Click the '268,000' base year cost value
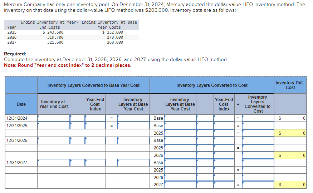Image resolution: width=313 pixels, height=193 pixels. point(115,42)
